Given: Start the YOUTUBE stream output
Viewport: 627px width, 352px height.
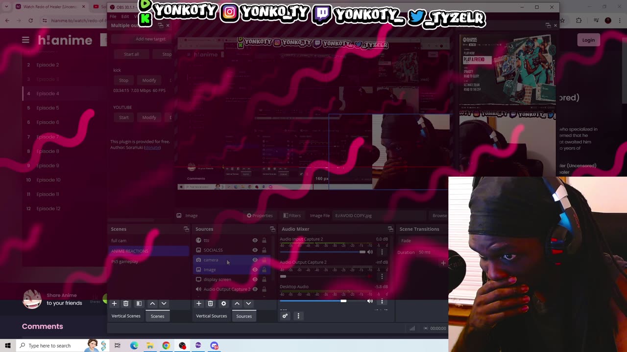Looking at the screenshot, I should [123, 117].
